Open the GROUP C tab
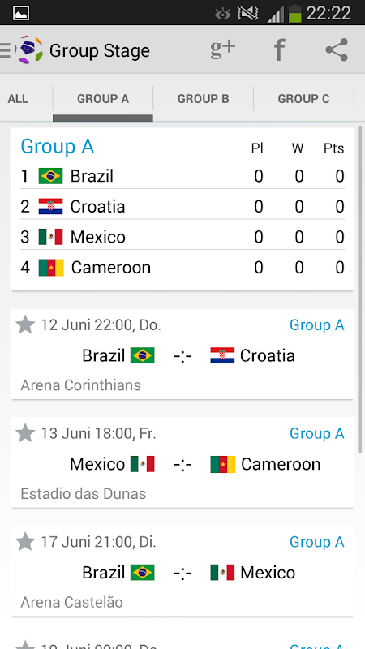The width and height of the screenshot is (365, 649). pyautogui.click(x=303, y=99)
